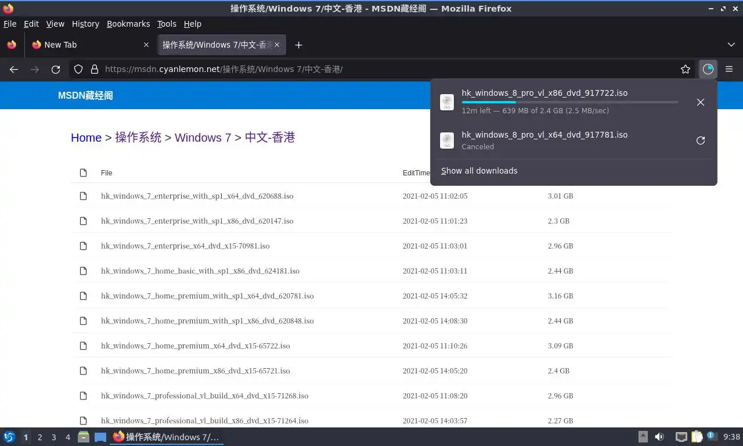Open hk_windows_7_professional_vl_build_x64_dvd_x15-71268.iso
This screenshot has width=743, height=446.
[204, 396]
